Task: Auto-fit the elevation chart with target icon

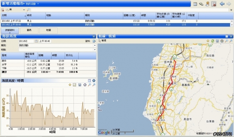Action: (85, 85)
